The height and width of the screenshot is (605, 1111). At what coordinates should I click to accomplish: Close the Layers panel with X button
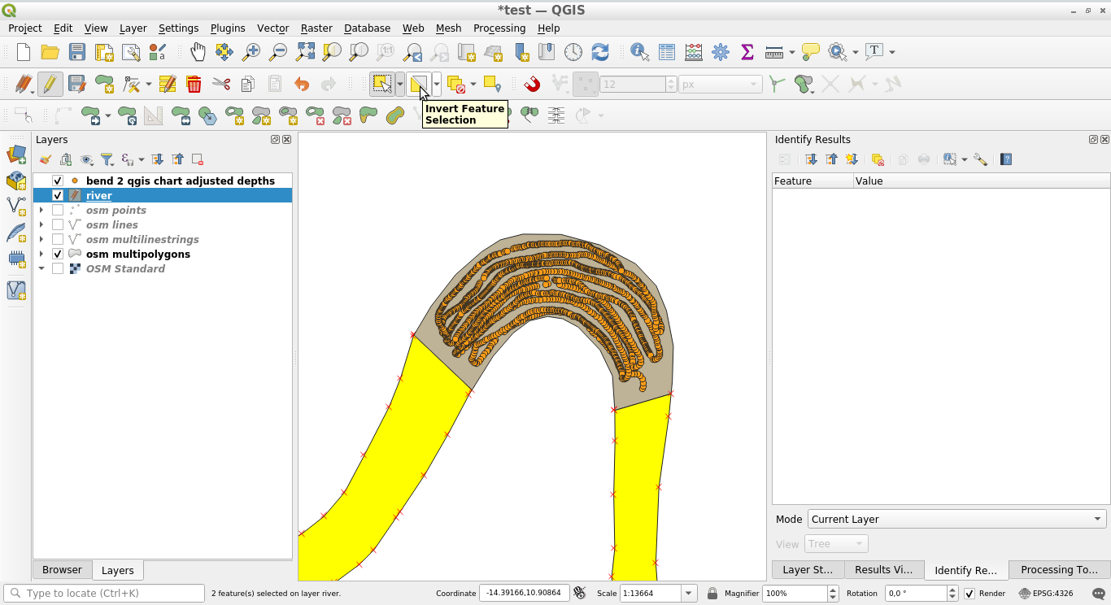286,140
